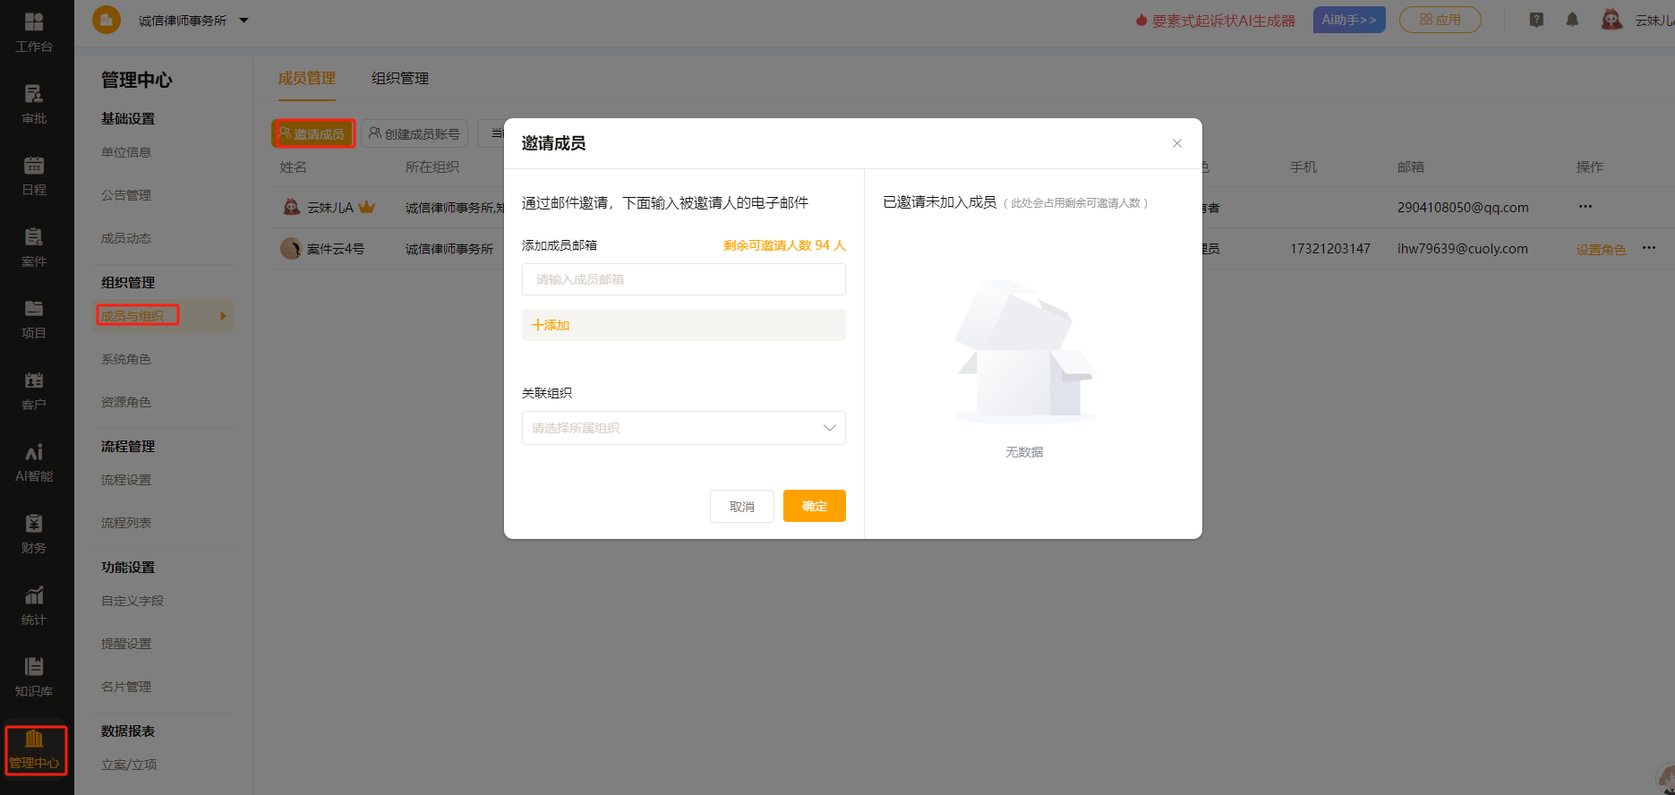
Task: Expand the 成员与组织 submenu arrow
Action: tap(223, 316)
